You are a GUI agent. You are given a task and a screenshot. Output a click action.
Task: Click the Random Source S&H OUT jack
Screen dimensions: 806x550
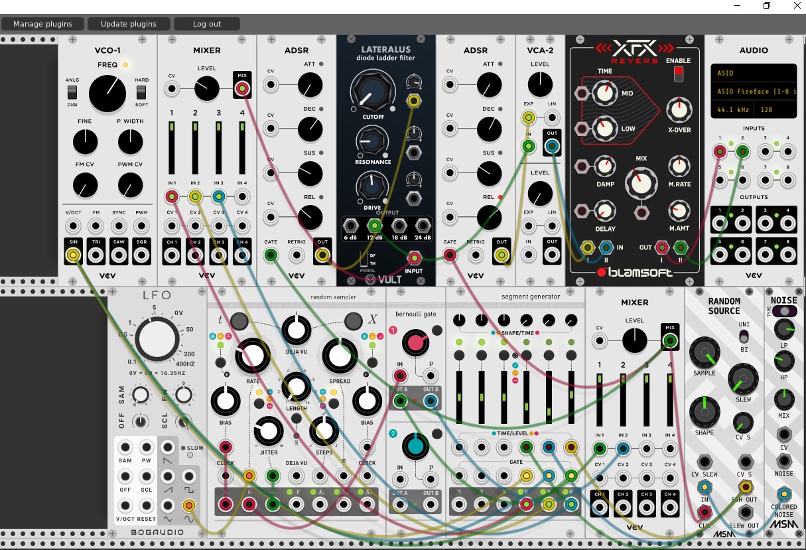click(746, 486)
